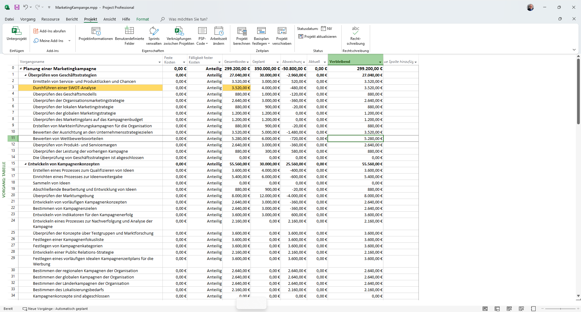Pick the Statusdatum calendar icon

[x=323, y=28]
